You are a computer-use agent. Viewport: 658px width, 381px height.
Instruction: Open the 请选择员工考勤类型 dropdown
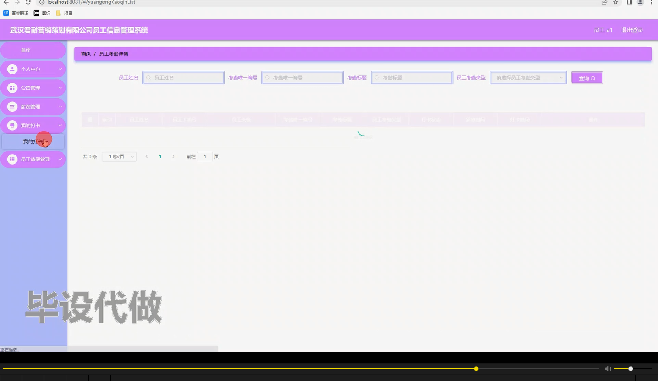tap(528, 77)
